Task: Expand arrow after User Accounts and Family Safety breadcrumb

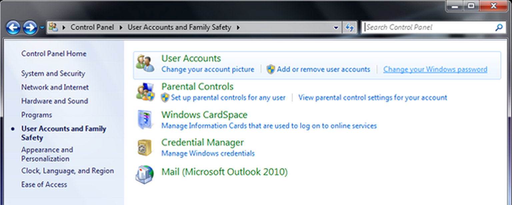Action: point(238,28)
